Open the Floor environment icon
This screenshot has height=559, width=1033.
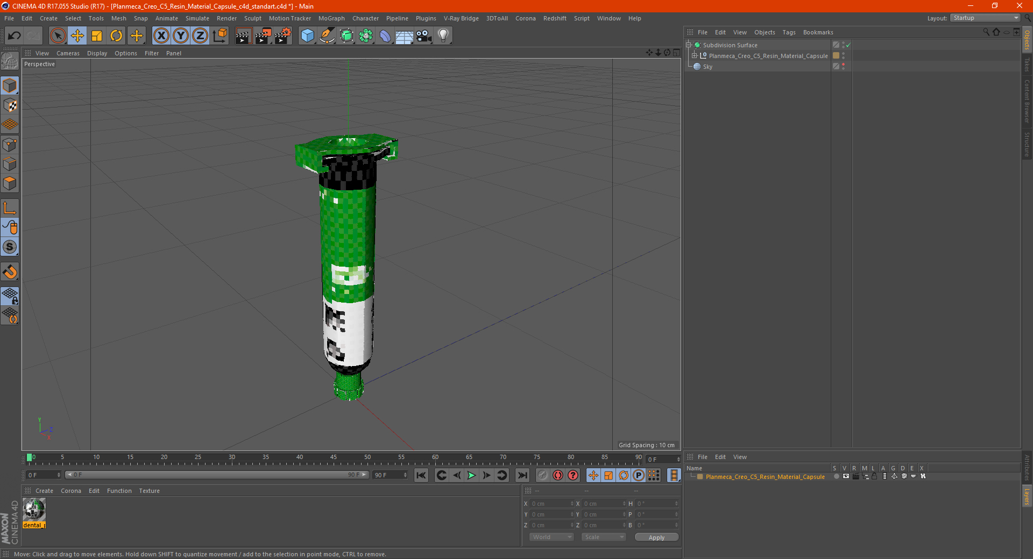405,36
